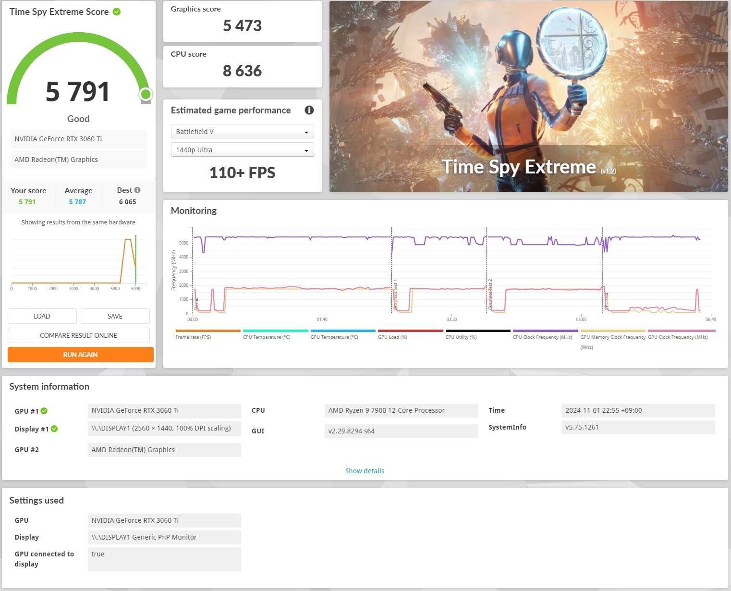This screenshot has height=591, width=731.
Task: Click AMD Radeon(TM) Graphics under the gauge
Action: (x=79, y=160)
